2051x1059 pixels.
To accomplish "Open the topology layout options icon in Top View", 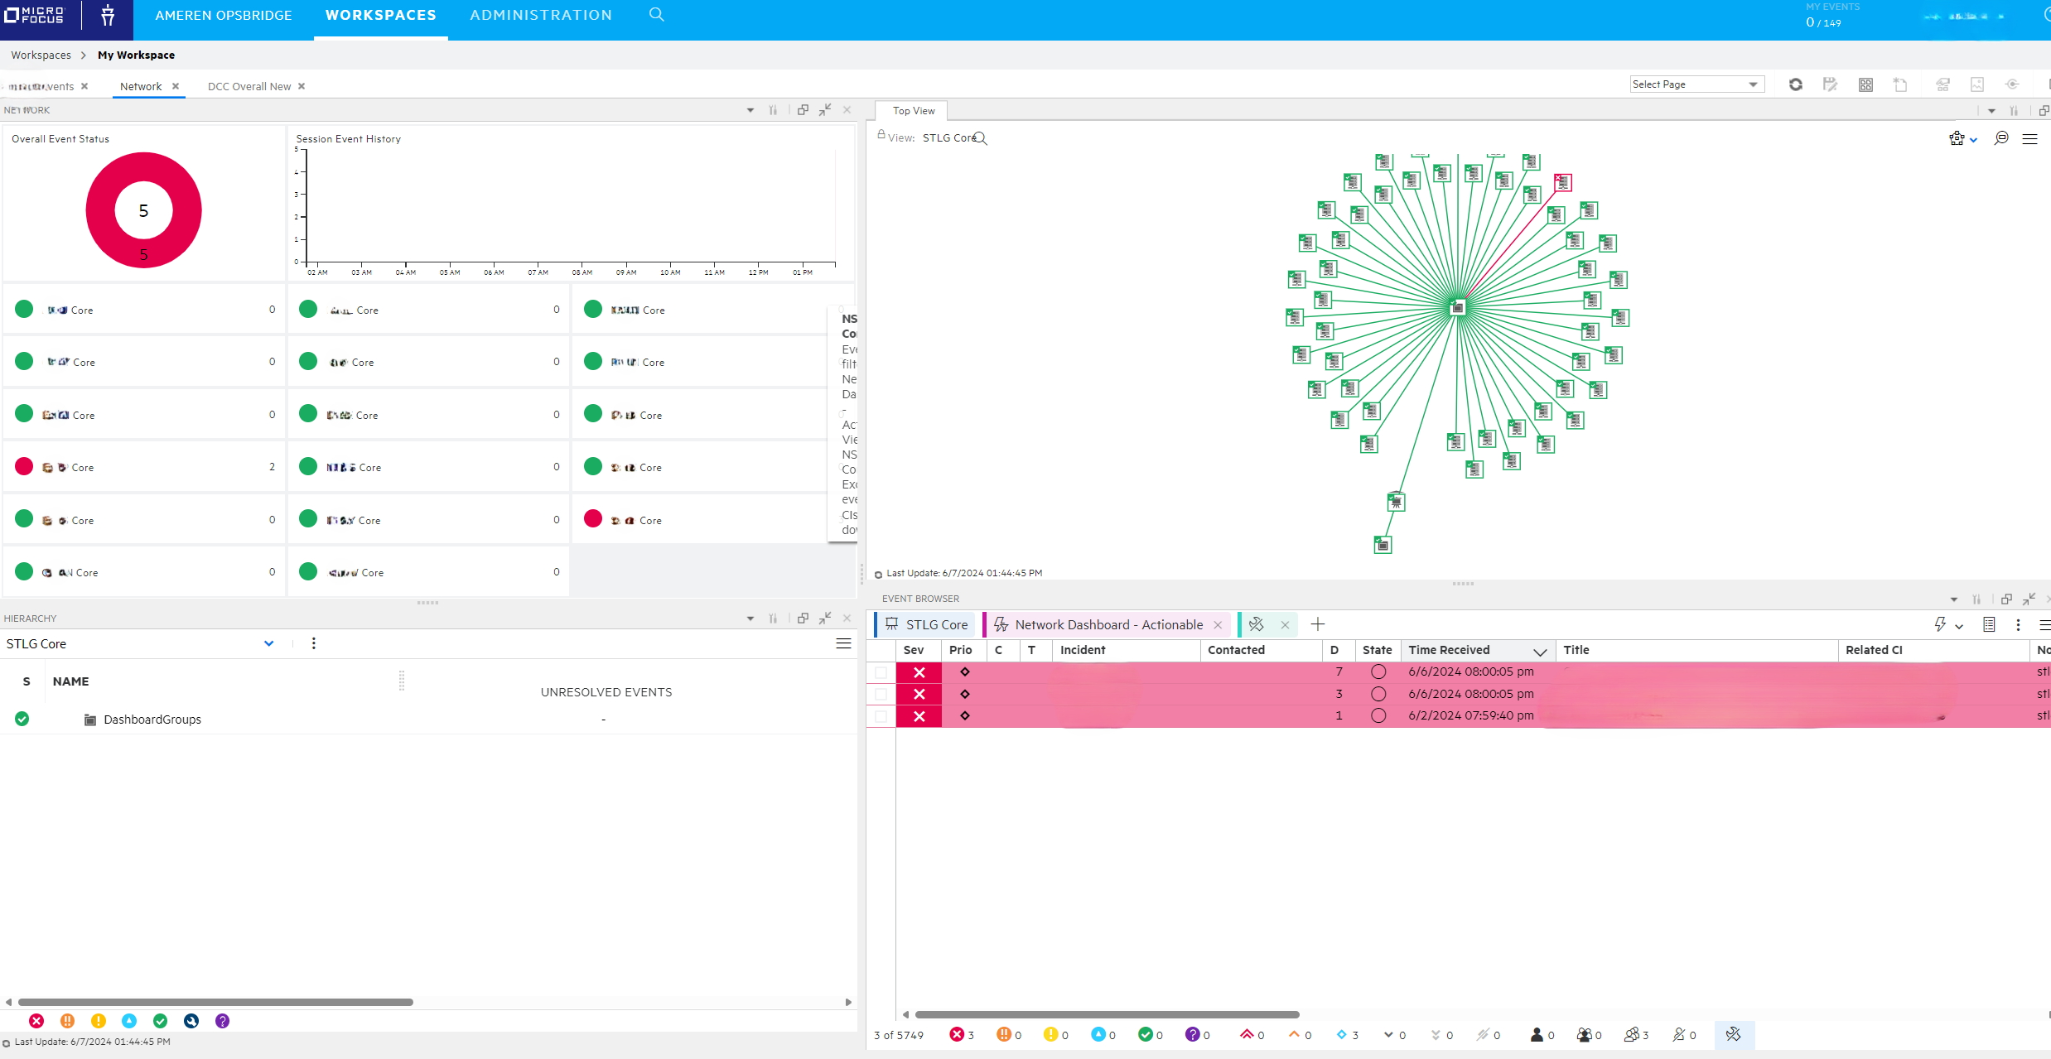I will coord(1957,138).
